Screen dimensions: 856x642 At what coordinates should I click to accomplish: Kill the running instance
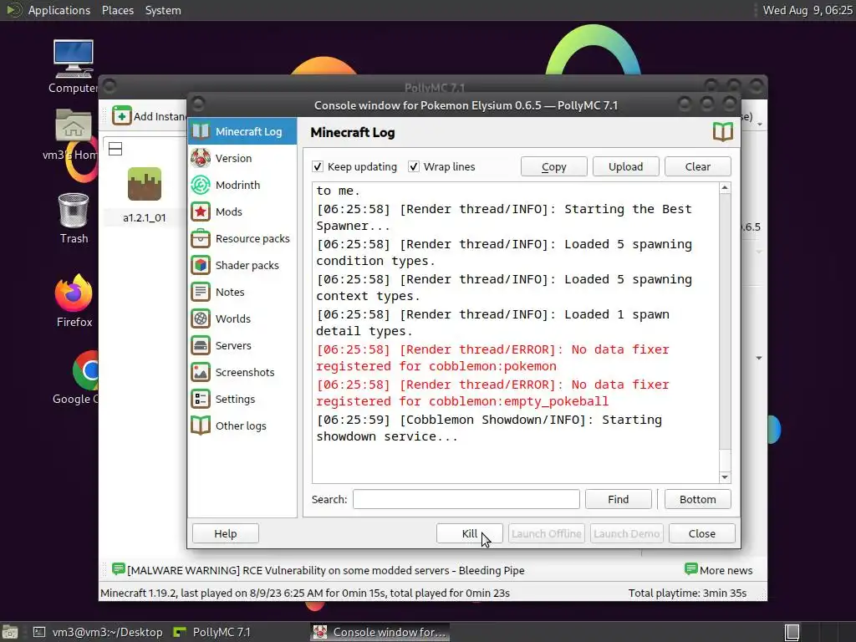470,533
